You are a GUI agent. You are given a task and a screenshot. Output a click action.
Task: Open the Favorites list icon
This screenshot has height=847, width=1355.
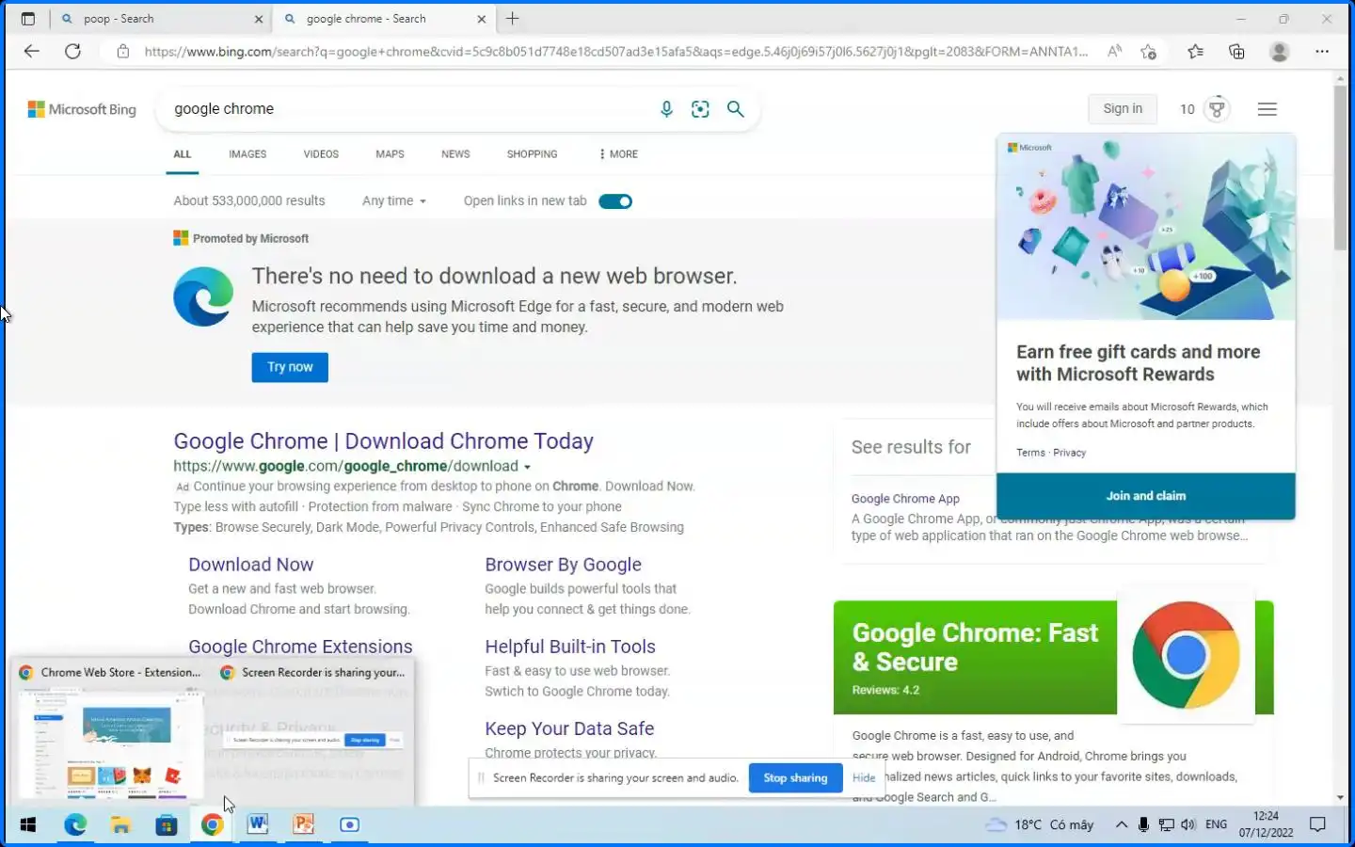pyautogui.click(x=1195, y=52)
